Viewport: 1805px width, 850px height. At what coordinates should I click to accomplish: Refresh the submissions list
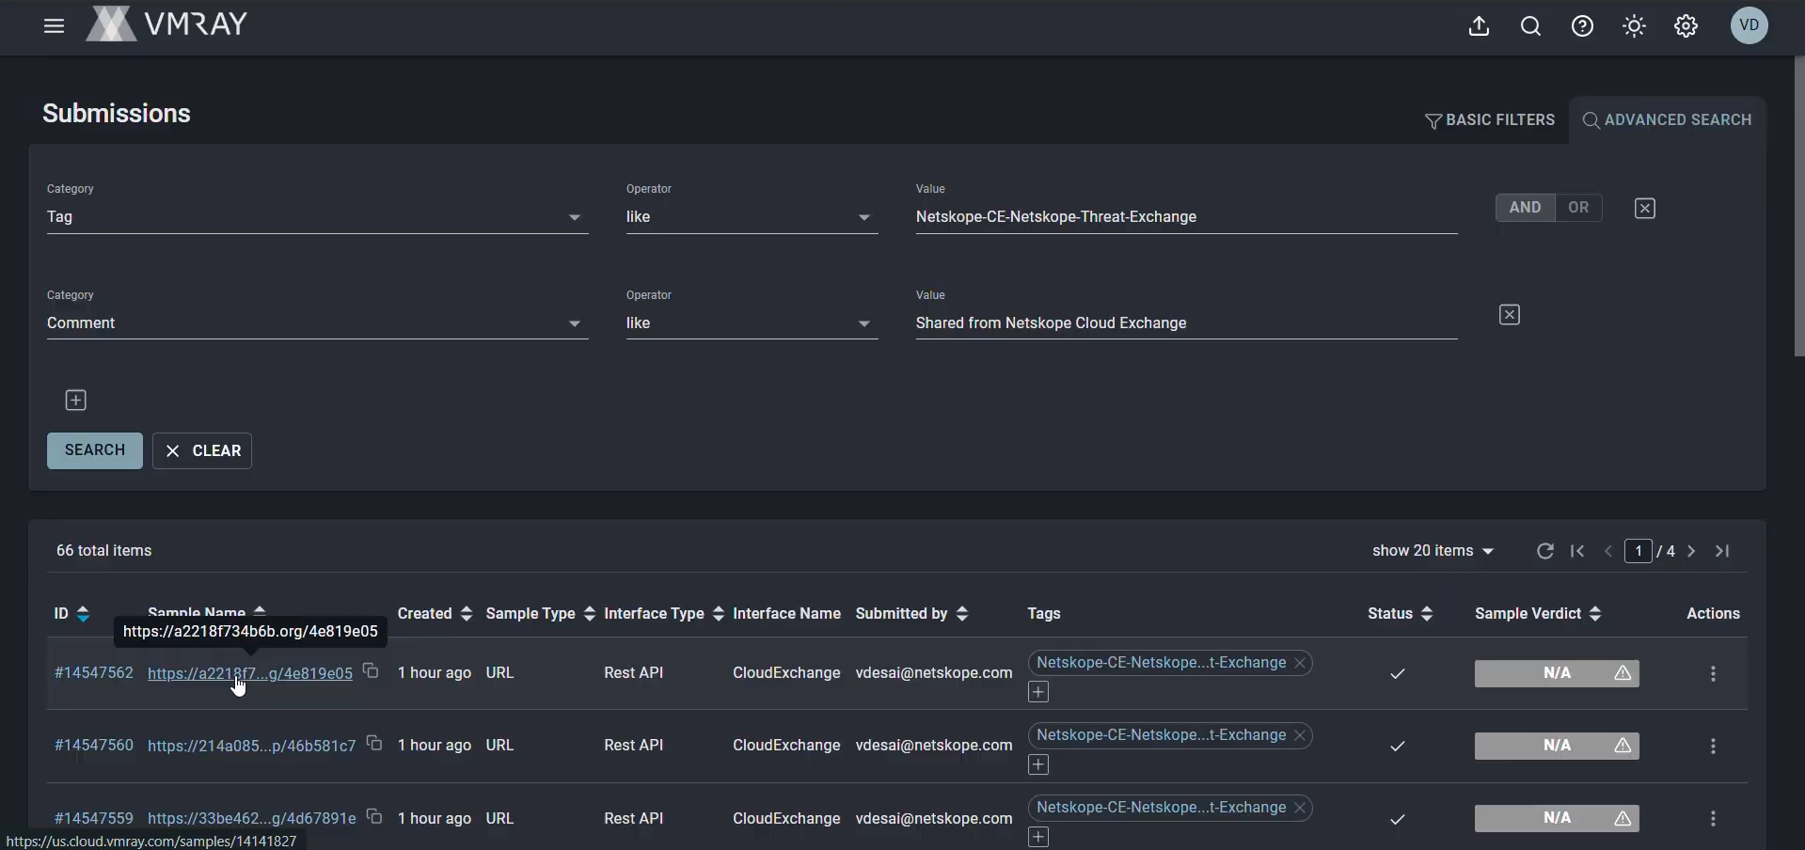click(x=1544, y=551)
